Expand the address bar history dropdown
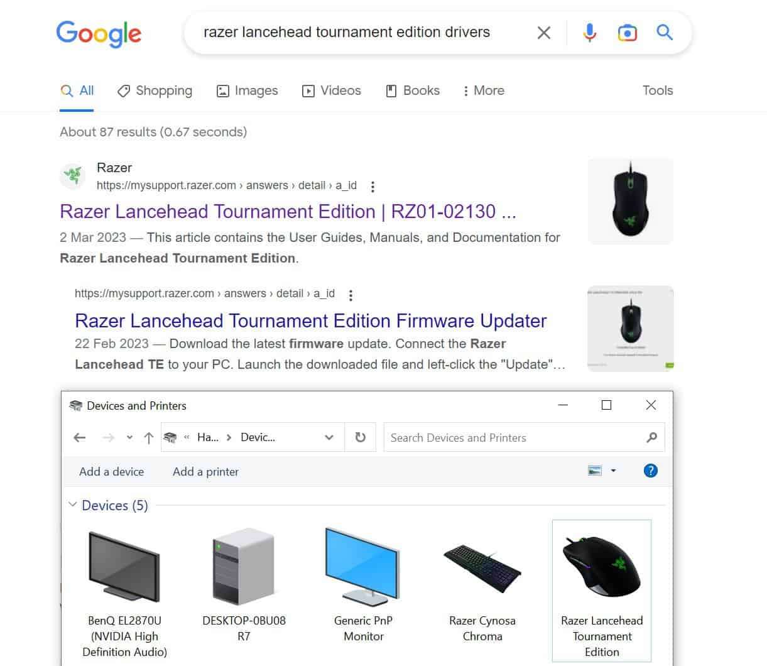The width and height of the screenshot is (767, 666). [x=329, y=438]
